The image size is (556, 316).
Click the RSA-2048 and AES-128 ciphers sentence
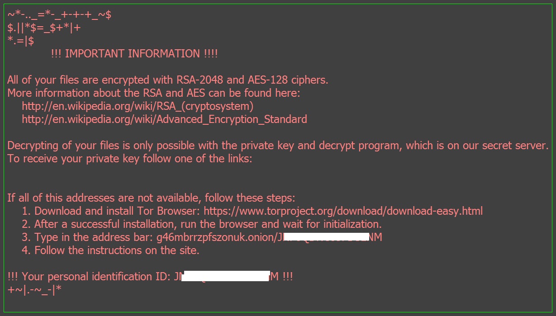(167, 80)
